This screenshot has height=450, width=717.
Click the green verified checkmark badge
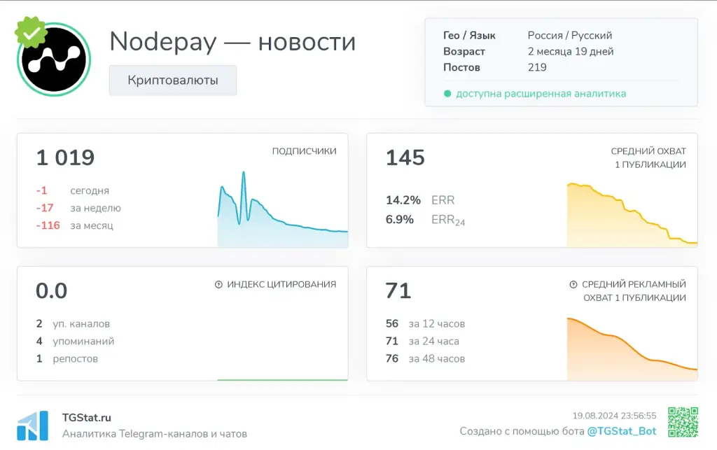[x=31, y=32]
